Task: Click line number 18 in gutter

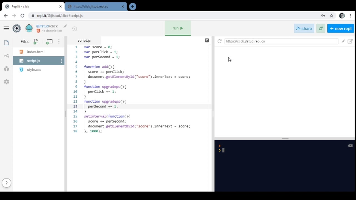Action: (x=75, y=131)
